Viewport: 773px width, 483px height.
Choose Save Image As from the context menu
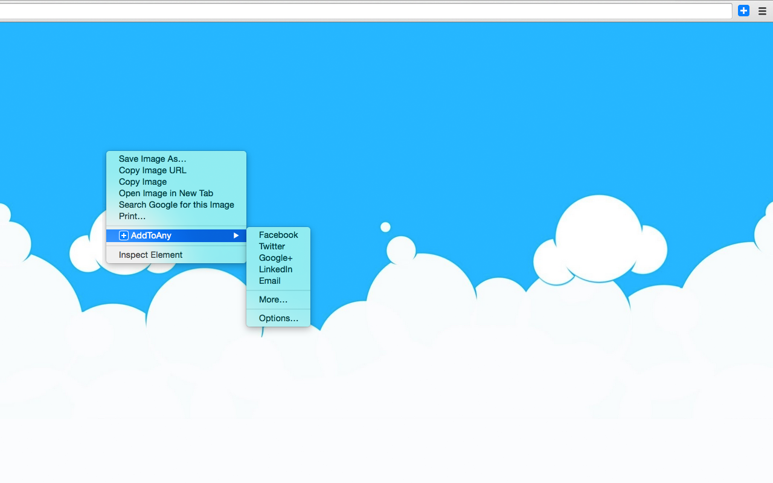tap(153, 159)
